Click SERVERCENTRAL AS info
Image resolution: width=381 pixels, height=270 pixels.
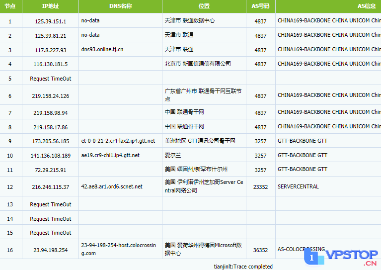point(298,186)
